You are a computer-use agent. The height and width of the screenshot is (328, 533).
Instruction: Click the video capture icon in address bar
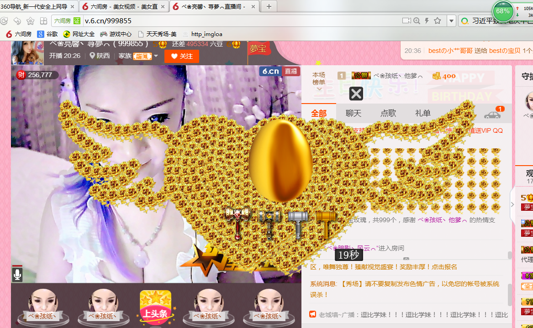406,21
